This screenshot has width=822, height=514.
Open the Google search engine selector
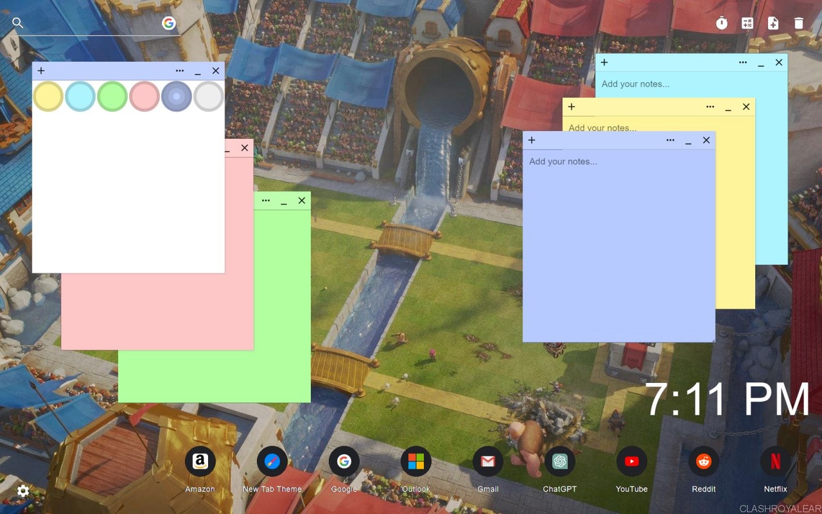tap(169, 23)
